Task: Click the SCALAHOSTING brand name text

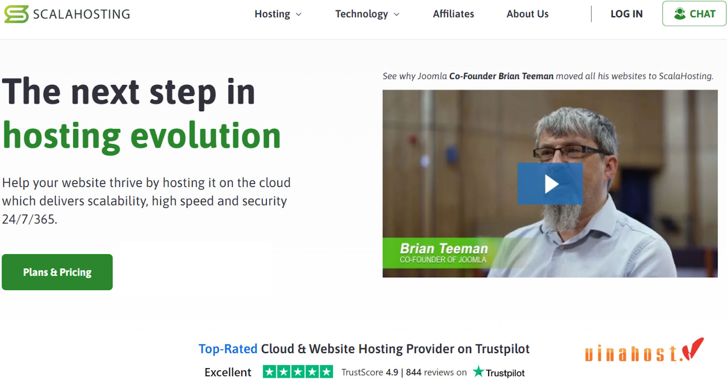Action: tap(81, 14)
